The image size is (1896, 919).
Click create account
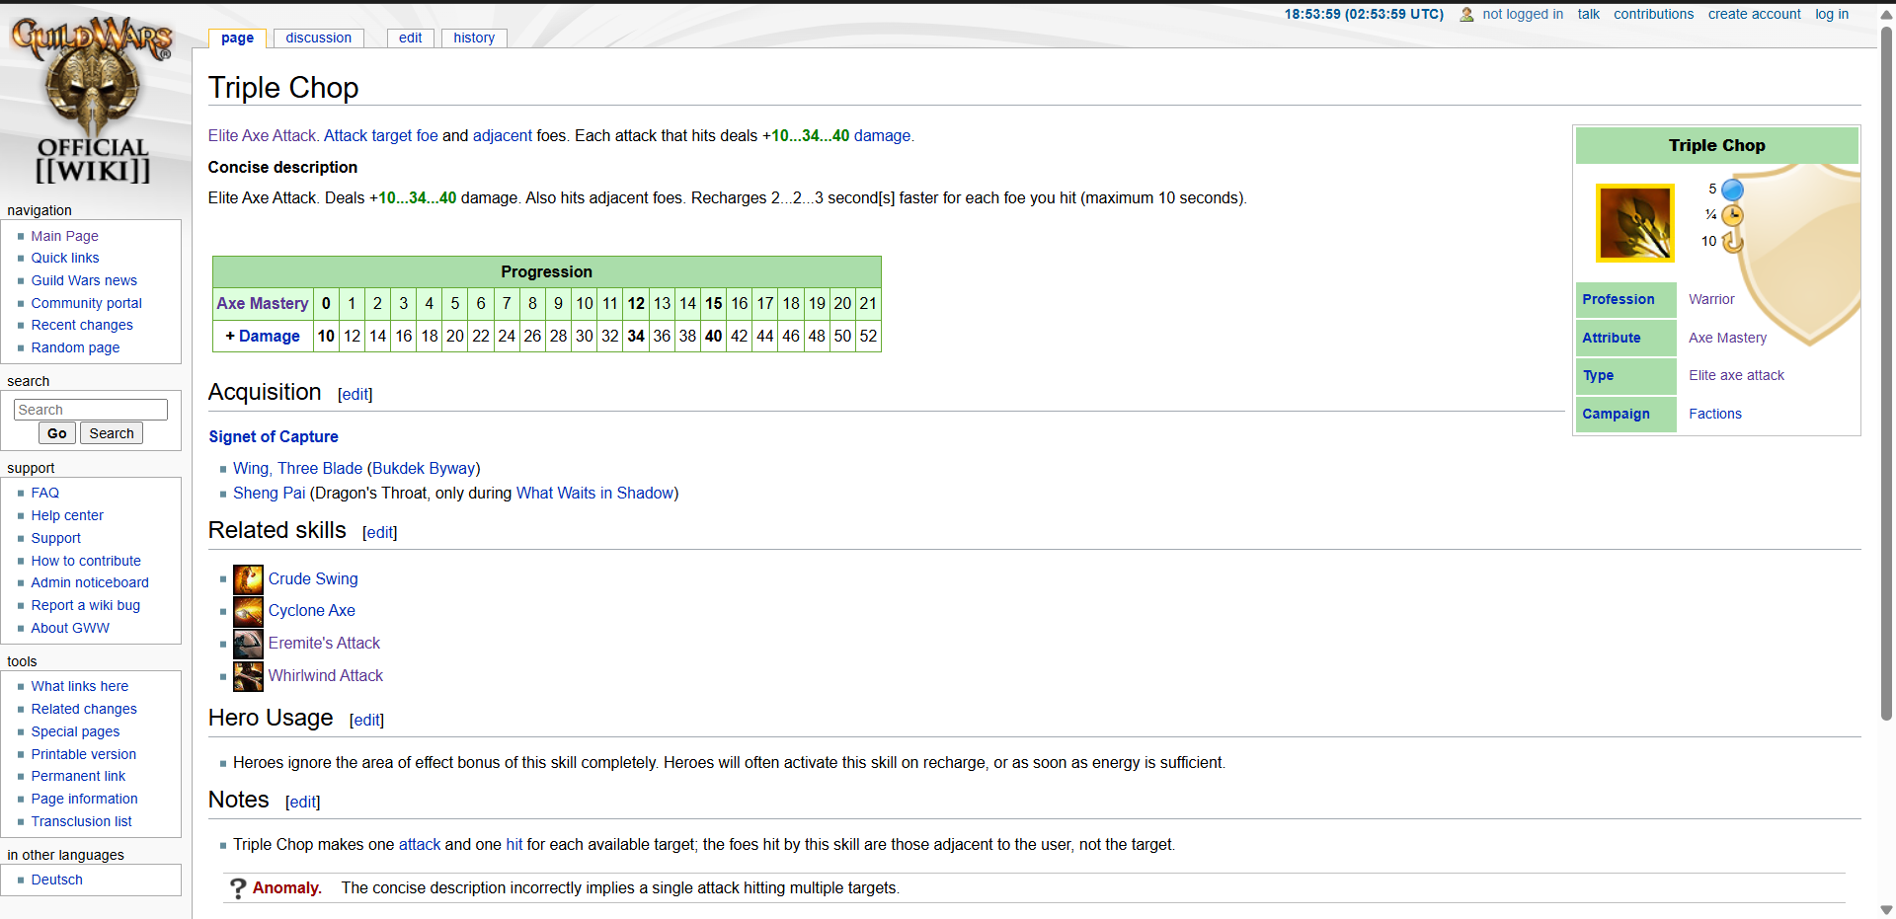(x=1754, y=14)
